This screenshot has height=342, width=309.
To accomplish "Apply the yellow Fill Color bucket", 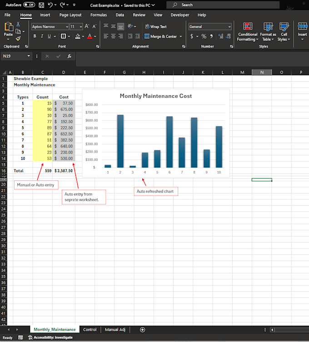I will [x=77, y=36].
